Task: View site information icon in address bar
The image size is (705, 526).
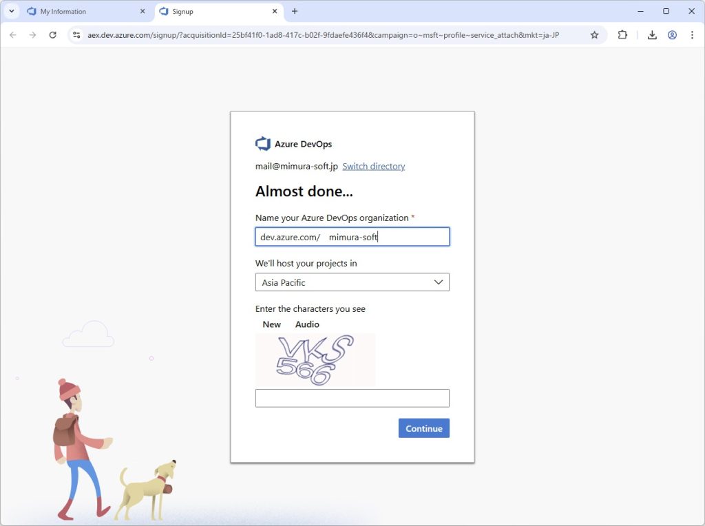Action: click(77, 35)
